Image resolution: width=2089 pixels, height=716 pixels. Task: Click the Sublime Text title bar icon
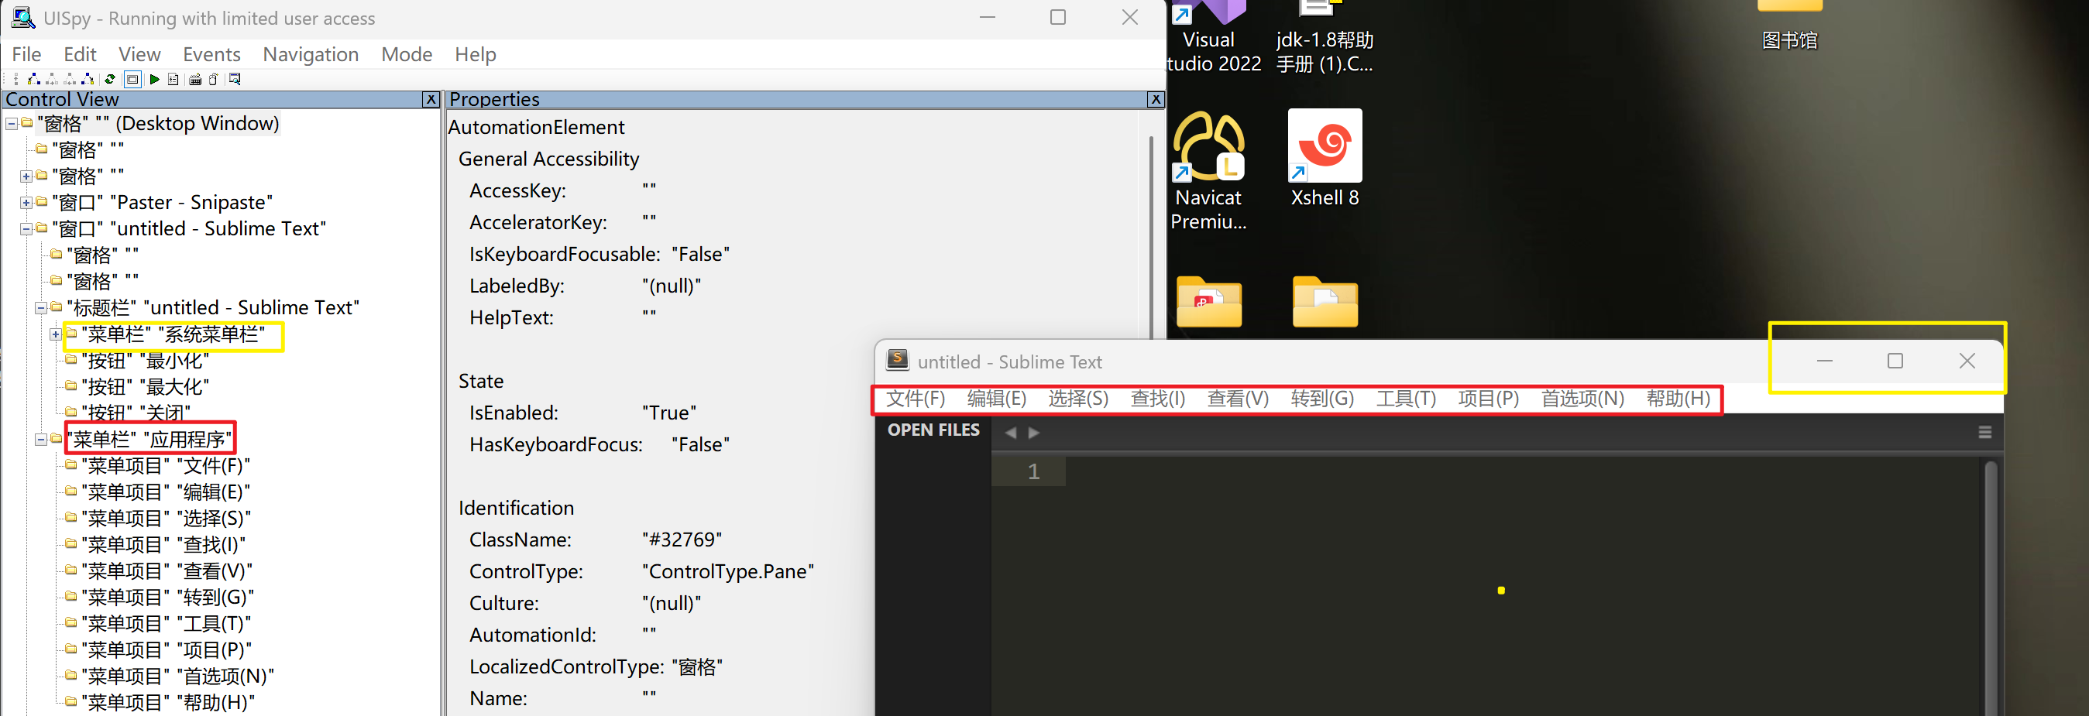(897, 360)
